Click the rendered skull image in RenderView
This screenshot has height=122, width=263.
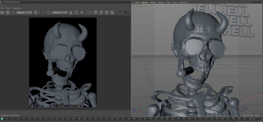point(63,62)
